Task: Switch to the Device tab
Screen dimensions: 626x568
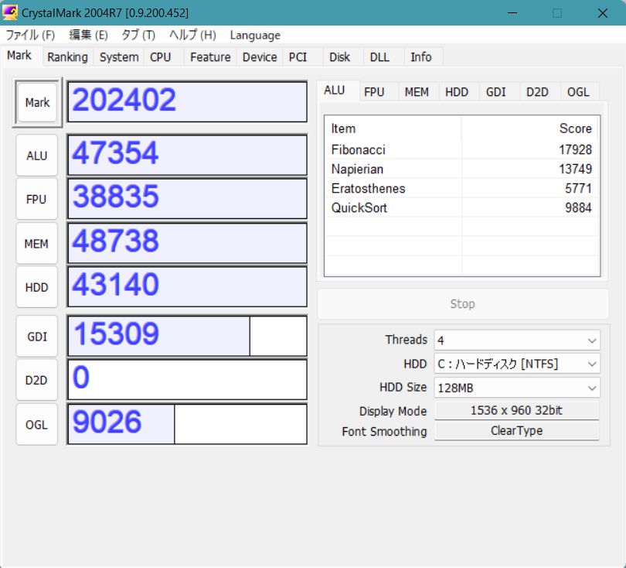Action: [260, 57]
